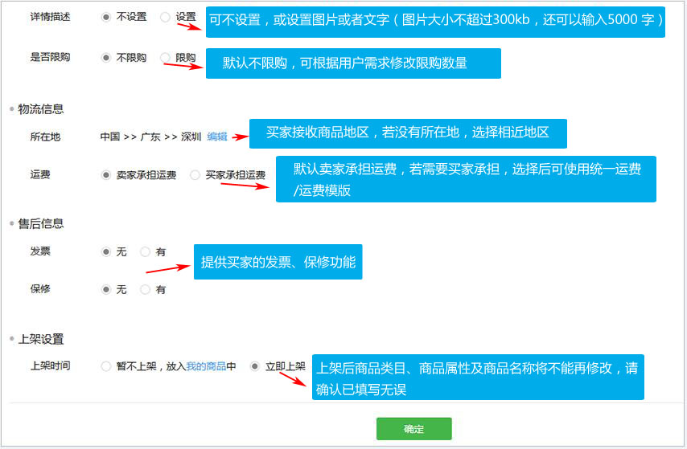Click the 运费 field label
Image resolution: width=687 pixels, height=449 pixels.
(x=40, y=174)
